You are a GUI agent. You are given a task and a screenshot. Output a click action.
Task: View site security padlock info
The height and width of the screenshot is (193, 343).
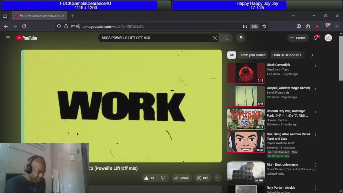point(66,26)
